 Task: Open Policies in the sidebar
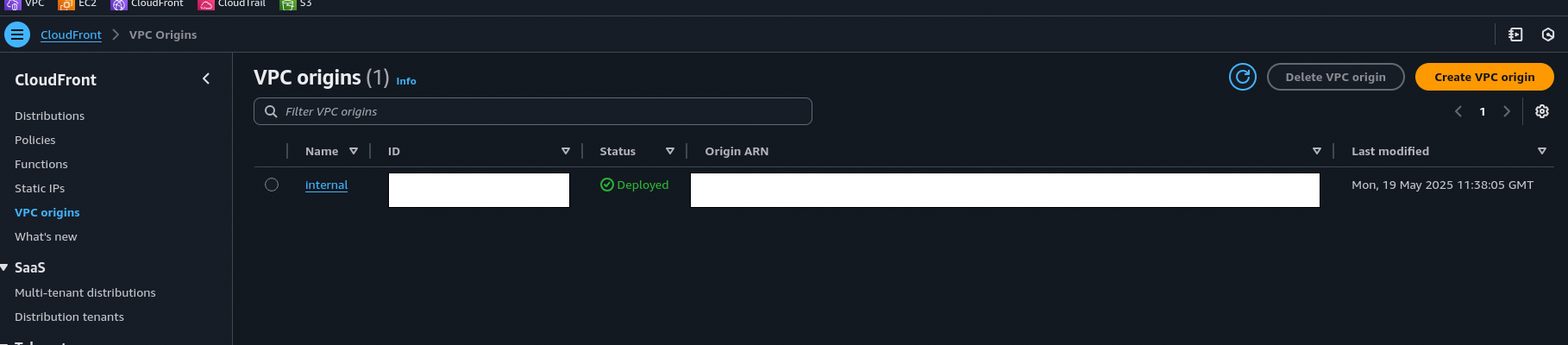click(x=34, y=140)
